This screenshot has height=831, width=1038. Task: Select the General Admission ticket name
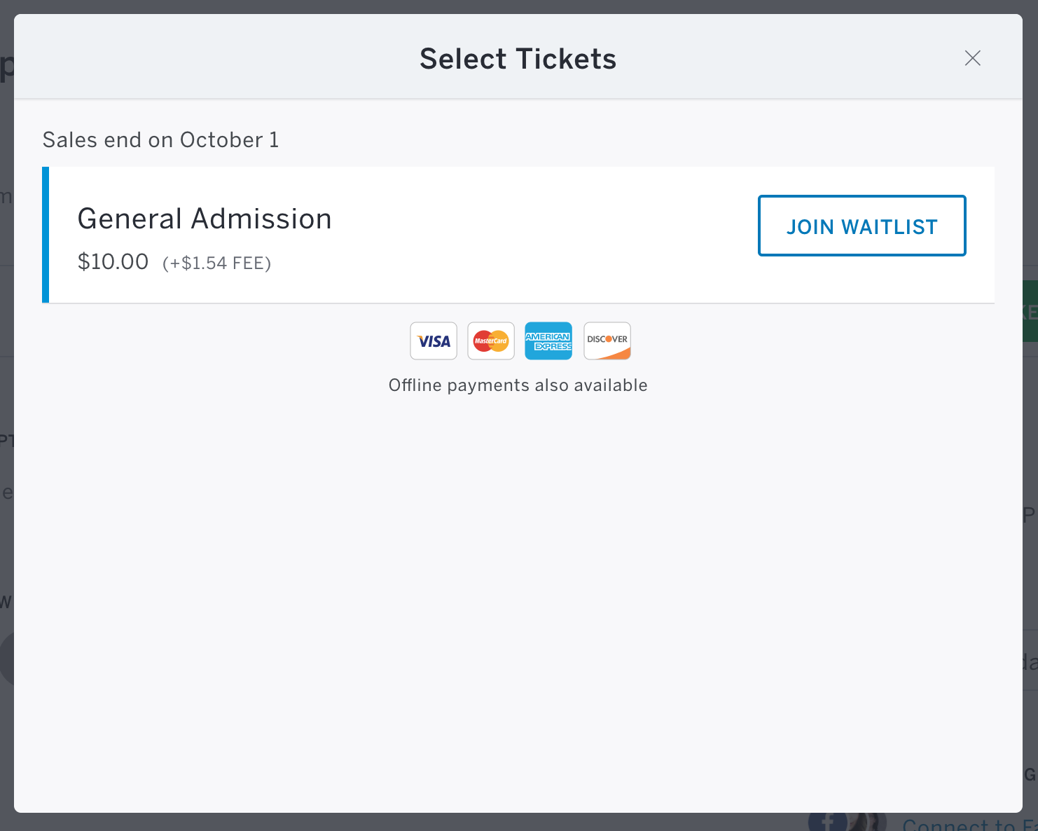pos(205,219)
